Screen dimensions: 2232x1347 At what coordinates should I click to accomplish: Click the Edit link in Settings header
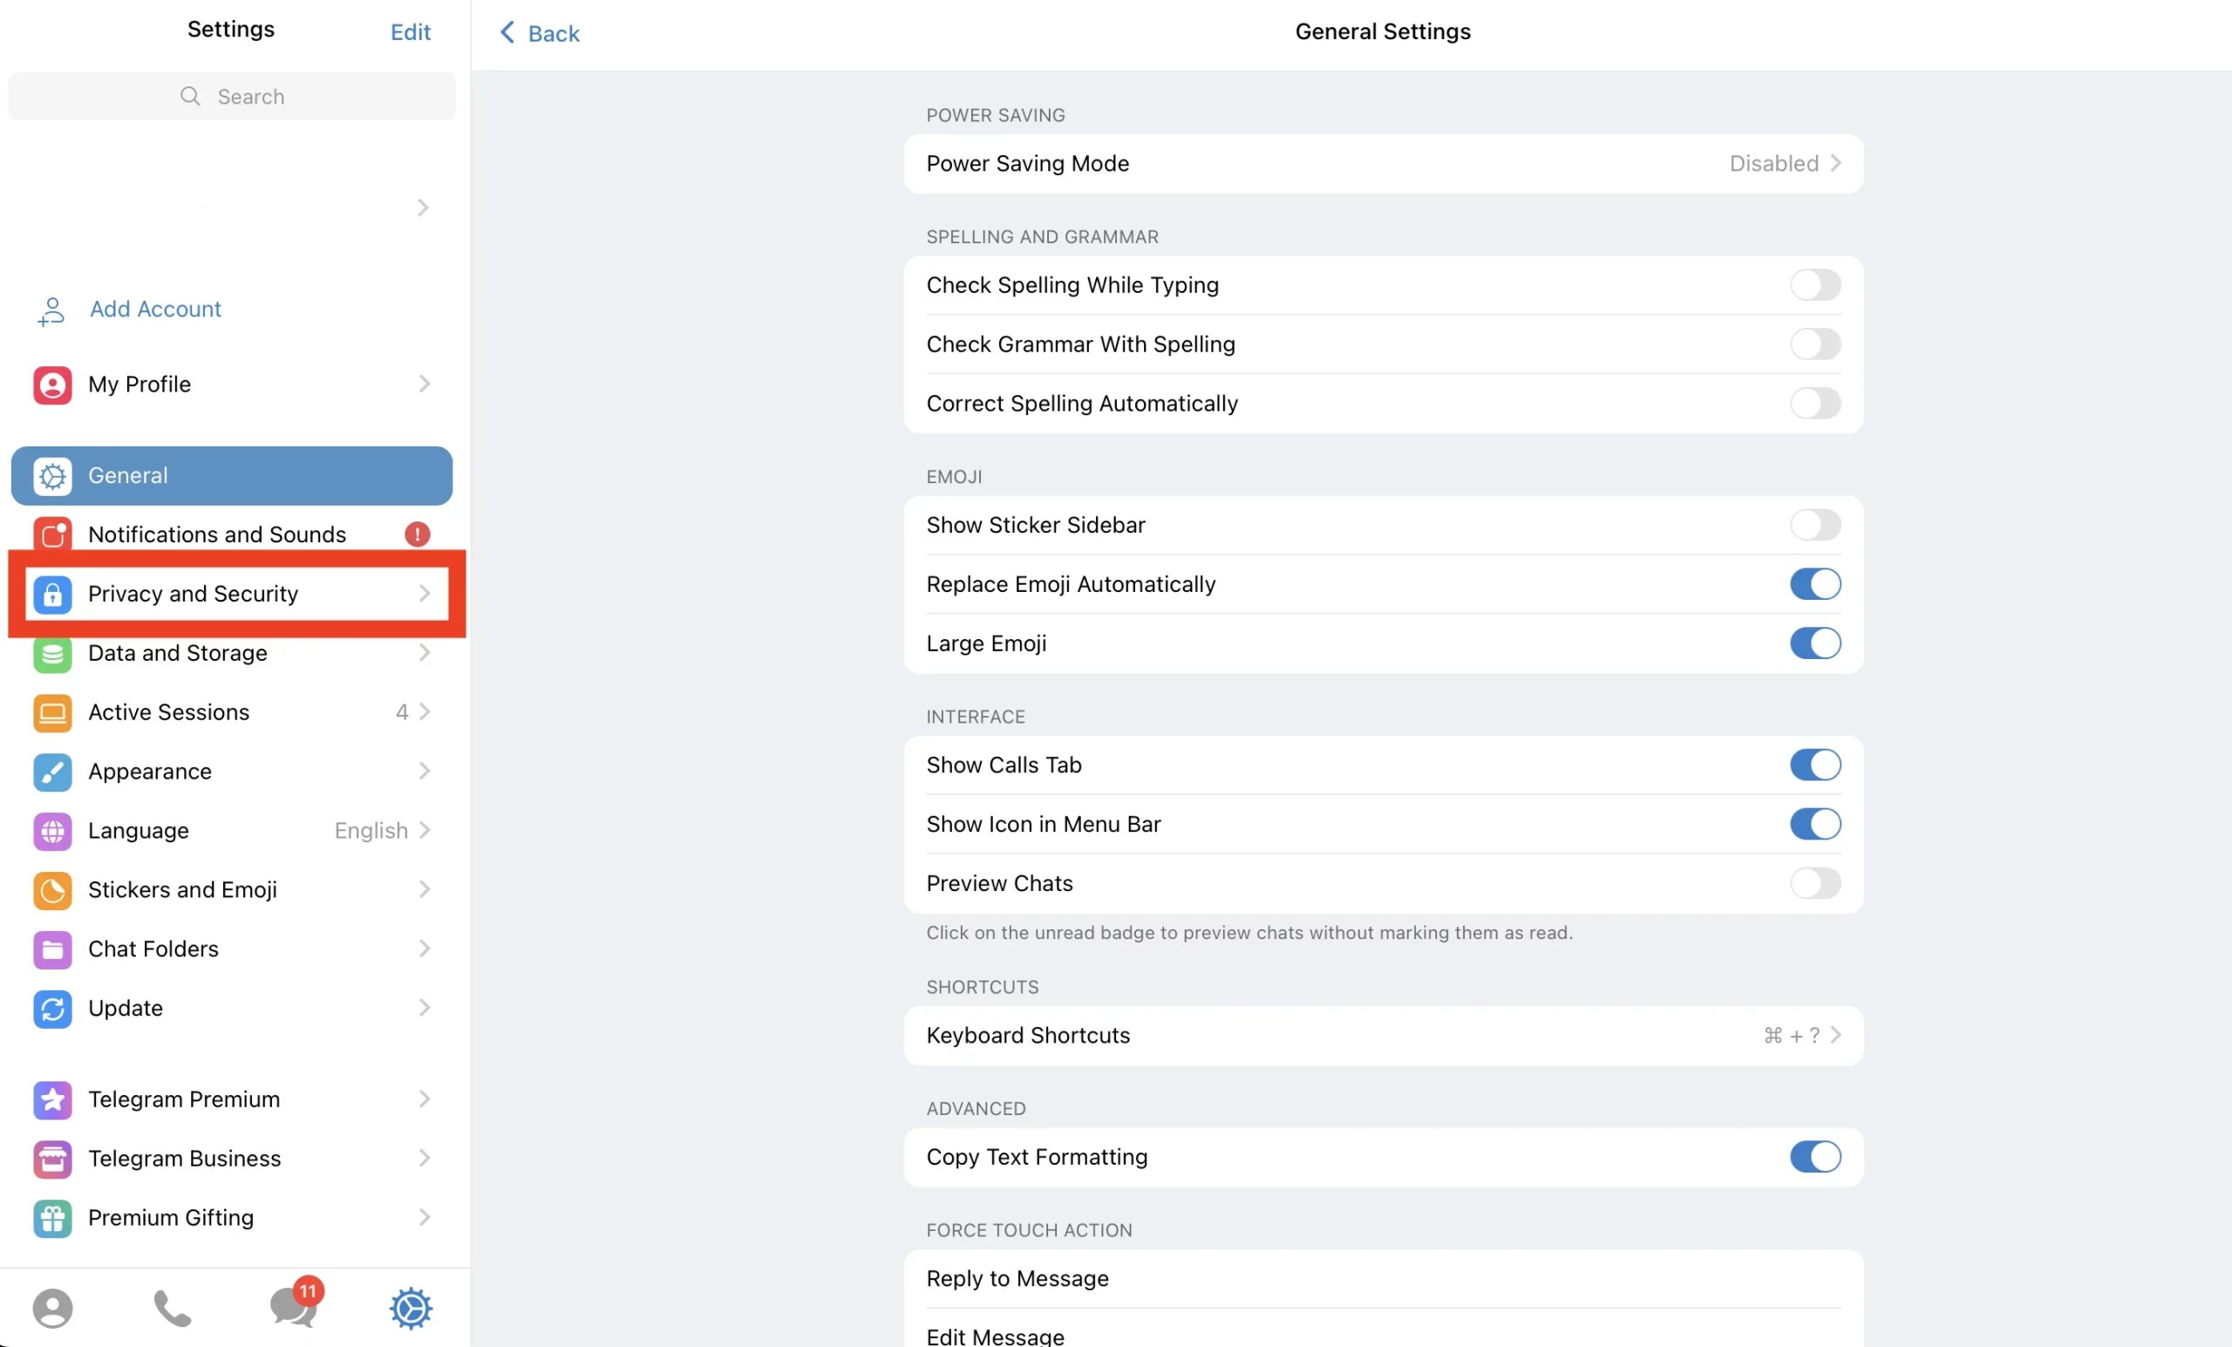click(411, 32)
